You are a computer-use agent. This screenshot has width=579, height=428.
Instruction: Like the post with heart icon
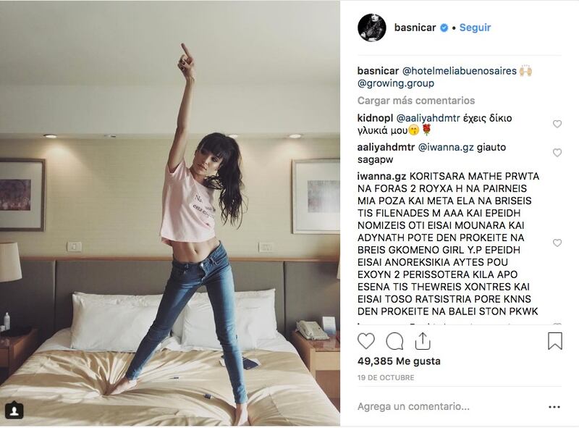click(x=366, y=341)
